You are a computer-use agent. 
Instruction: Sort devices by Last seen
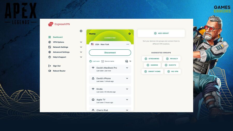coord(94,61)
